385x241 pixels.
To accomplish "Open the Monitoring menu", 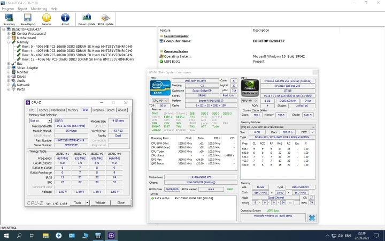I will 38,9.
